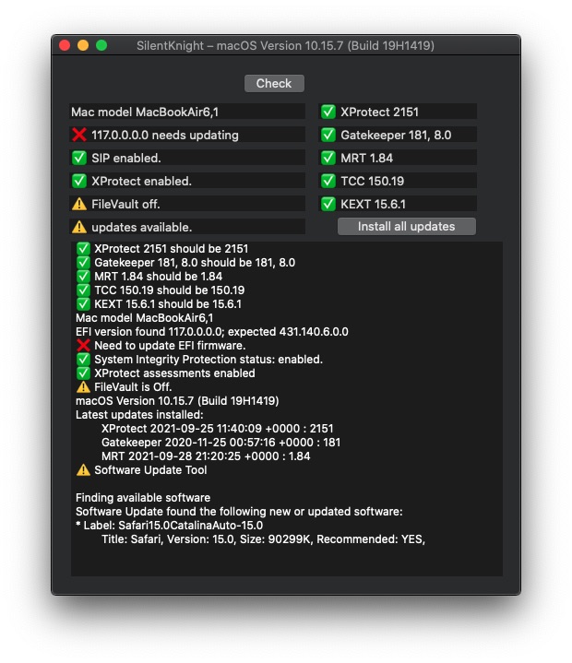The image size is (572, 663).
Task: Click the XProtect enabled status field
Action: [x=187, y=182]
